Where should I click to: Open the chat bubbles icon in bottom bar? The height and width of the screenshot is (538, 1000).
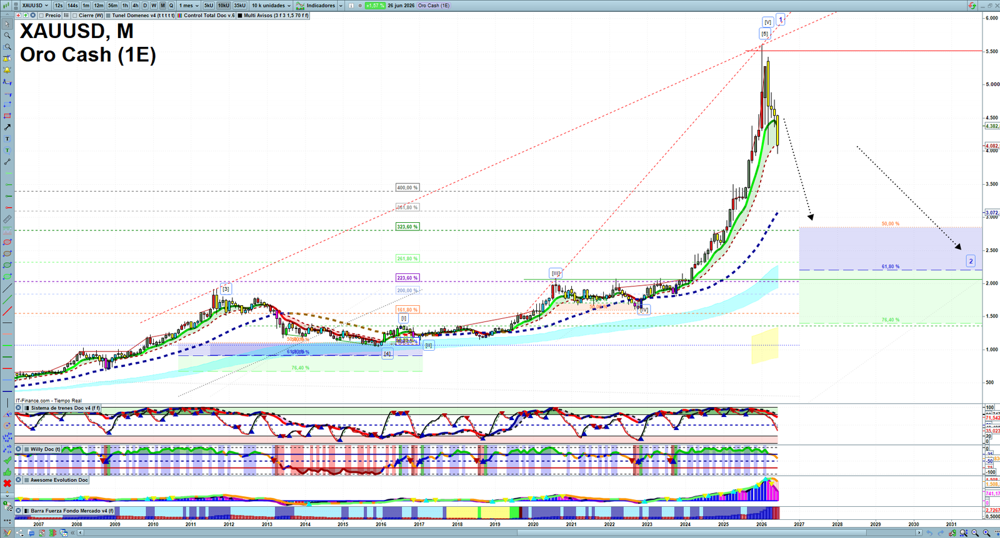(31, 533)
